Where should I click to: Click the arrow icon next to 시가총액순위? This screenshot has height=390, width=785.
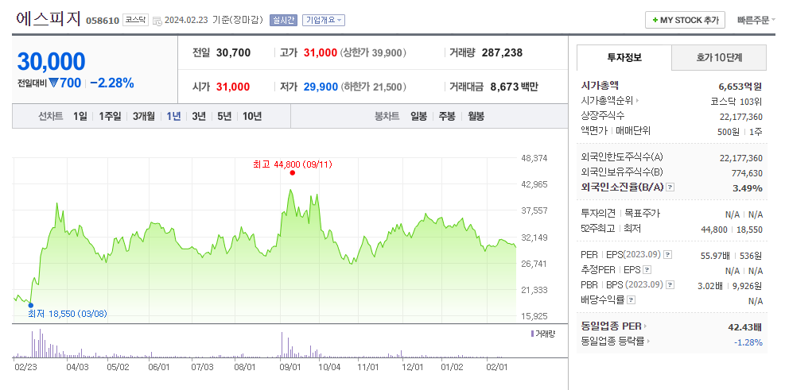[637, 101]
